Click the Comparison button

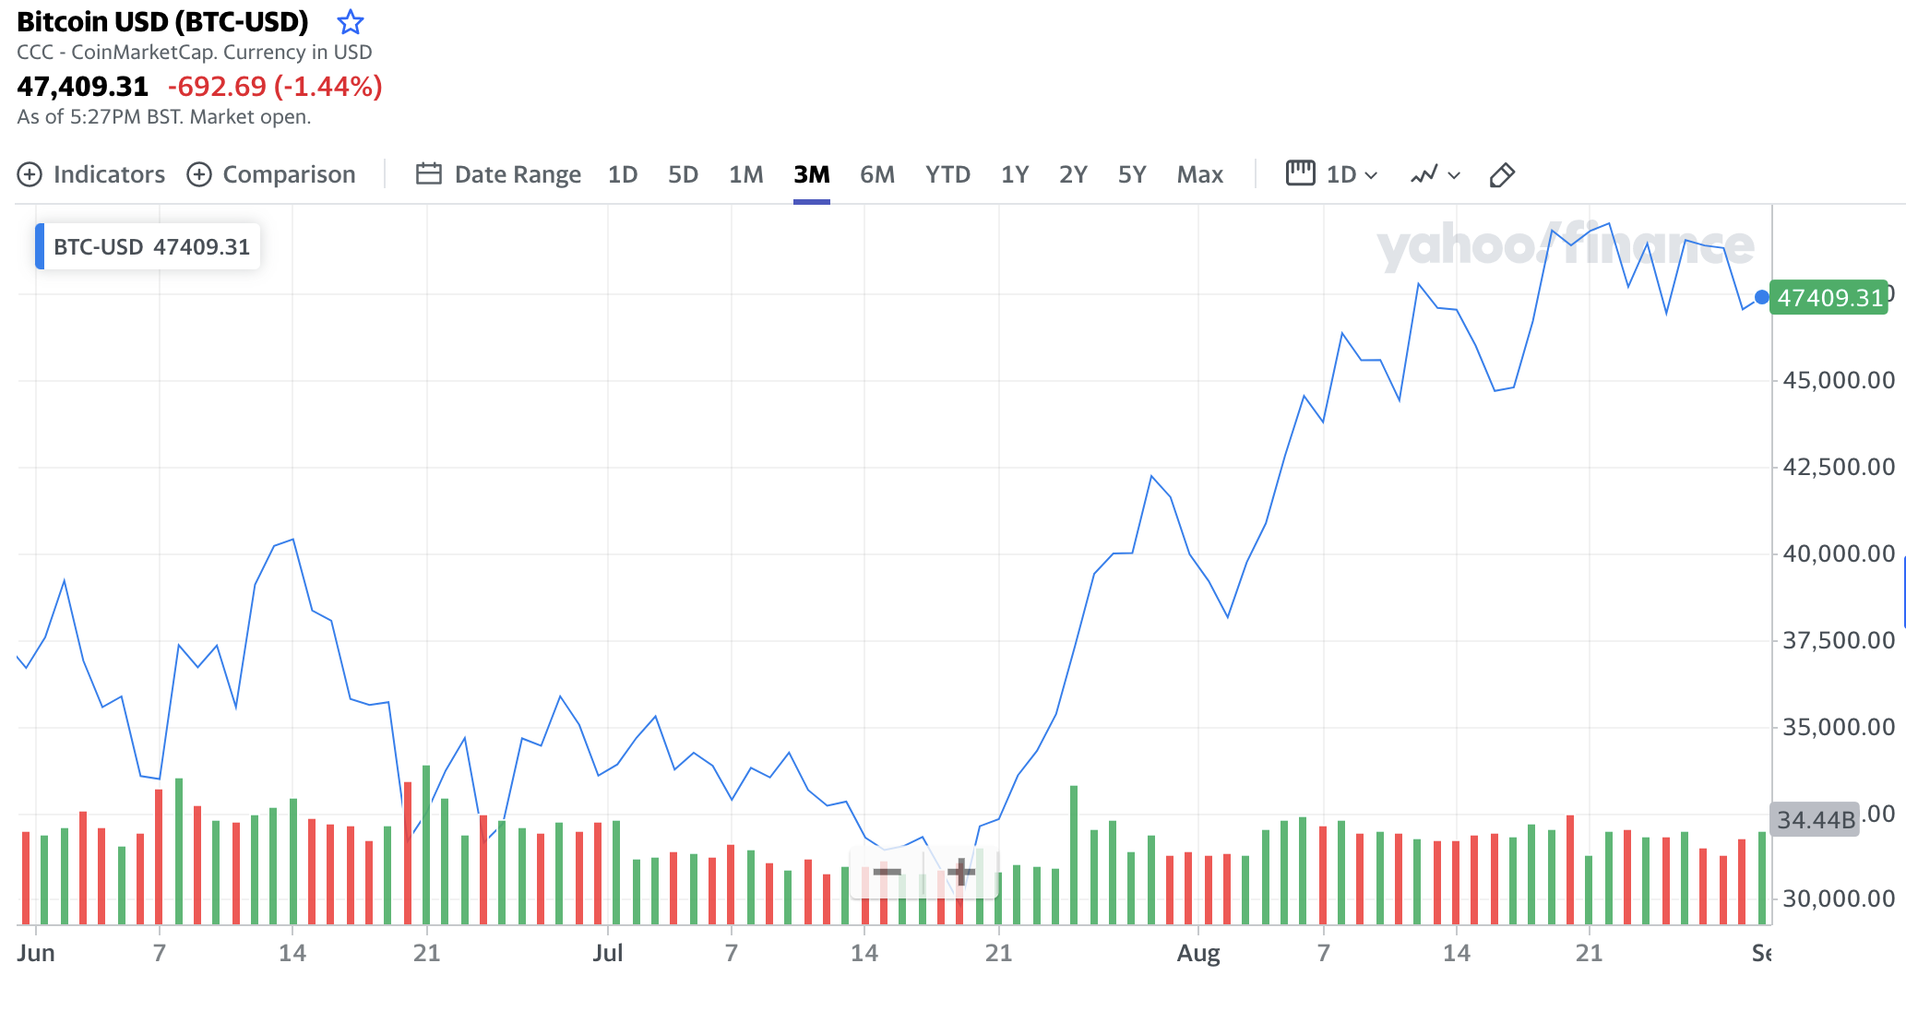coord(289,174)
